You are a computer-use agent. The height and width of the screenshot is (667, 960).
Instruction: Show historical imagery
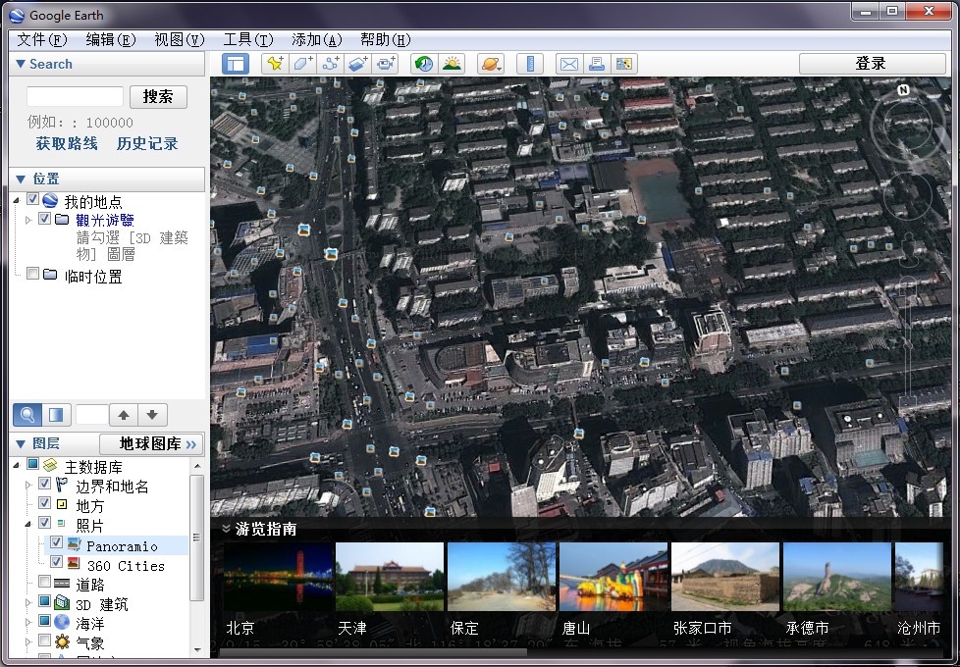coord(422,63)
